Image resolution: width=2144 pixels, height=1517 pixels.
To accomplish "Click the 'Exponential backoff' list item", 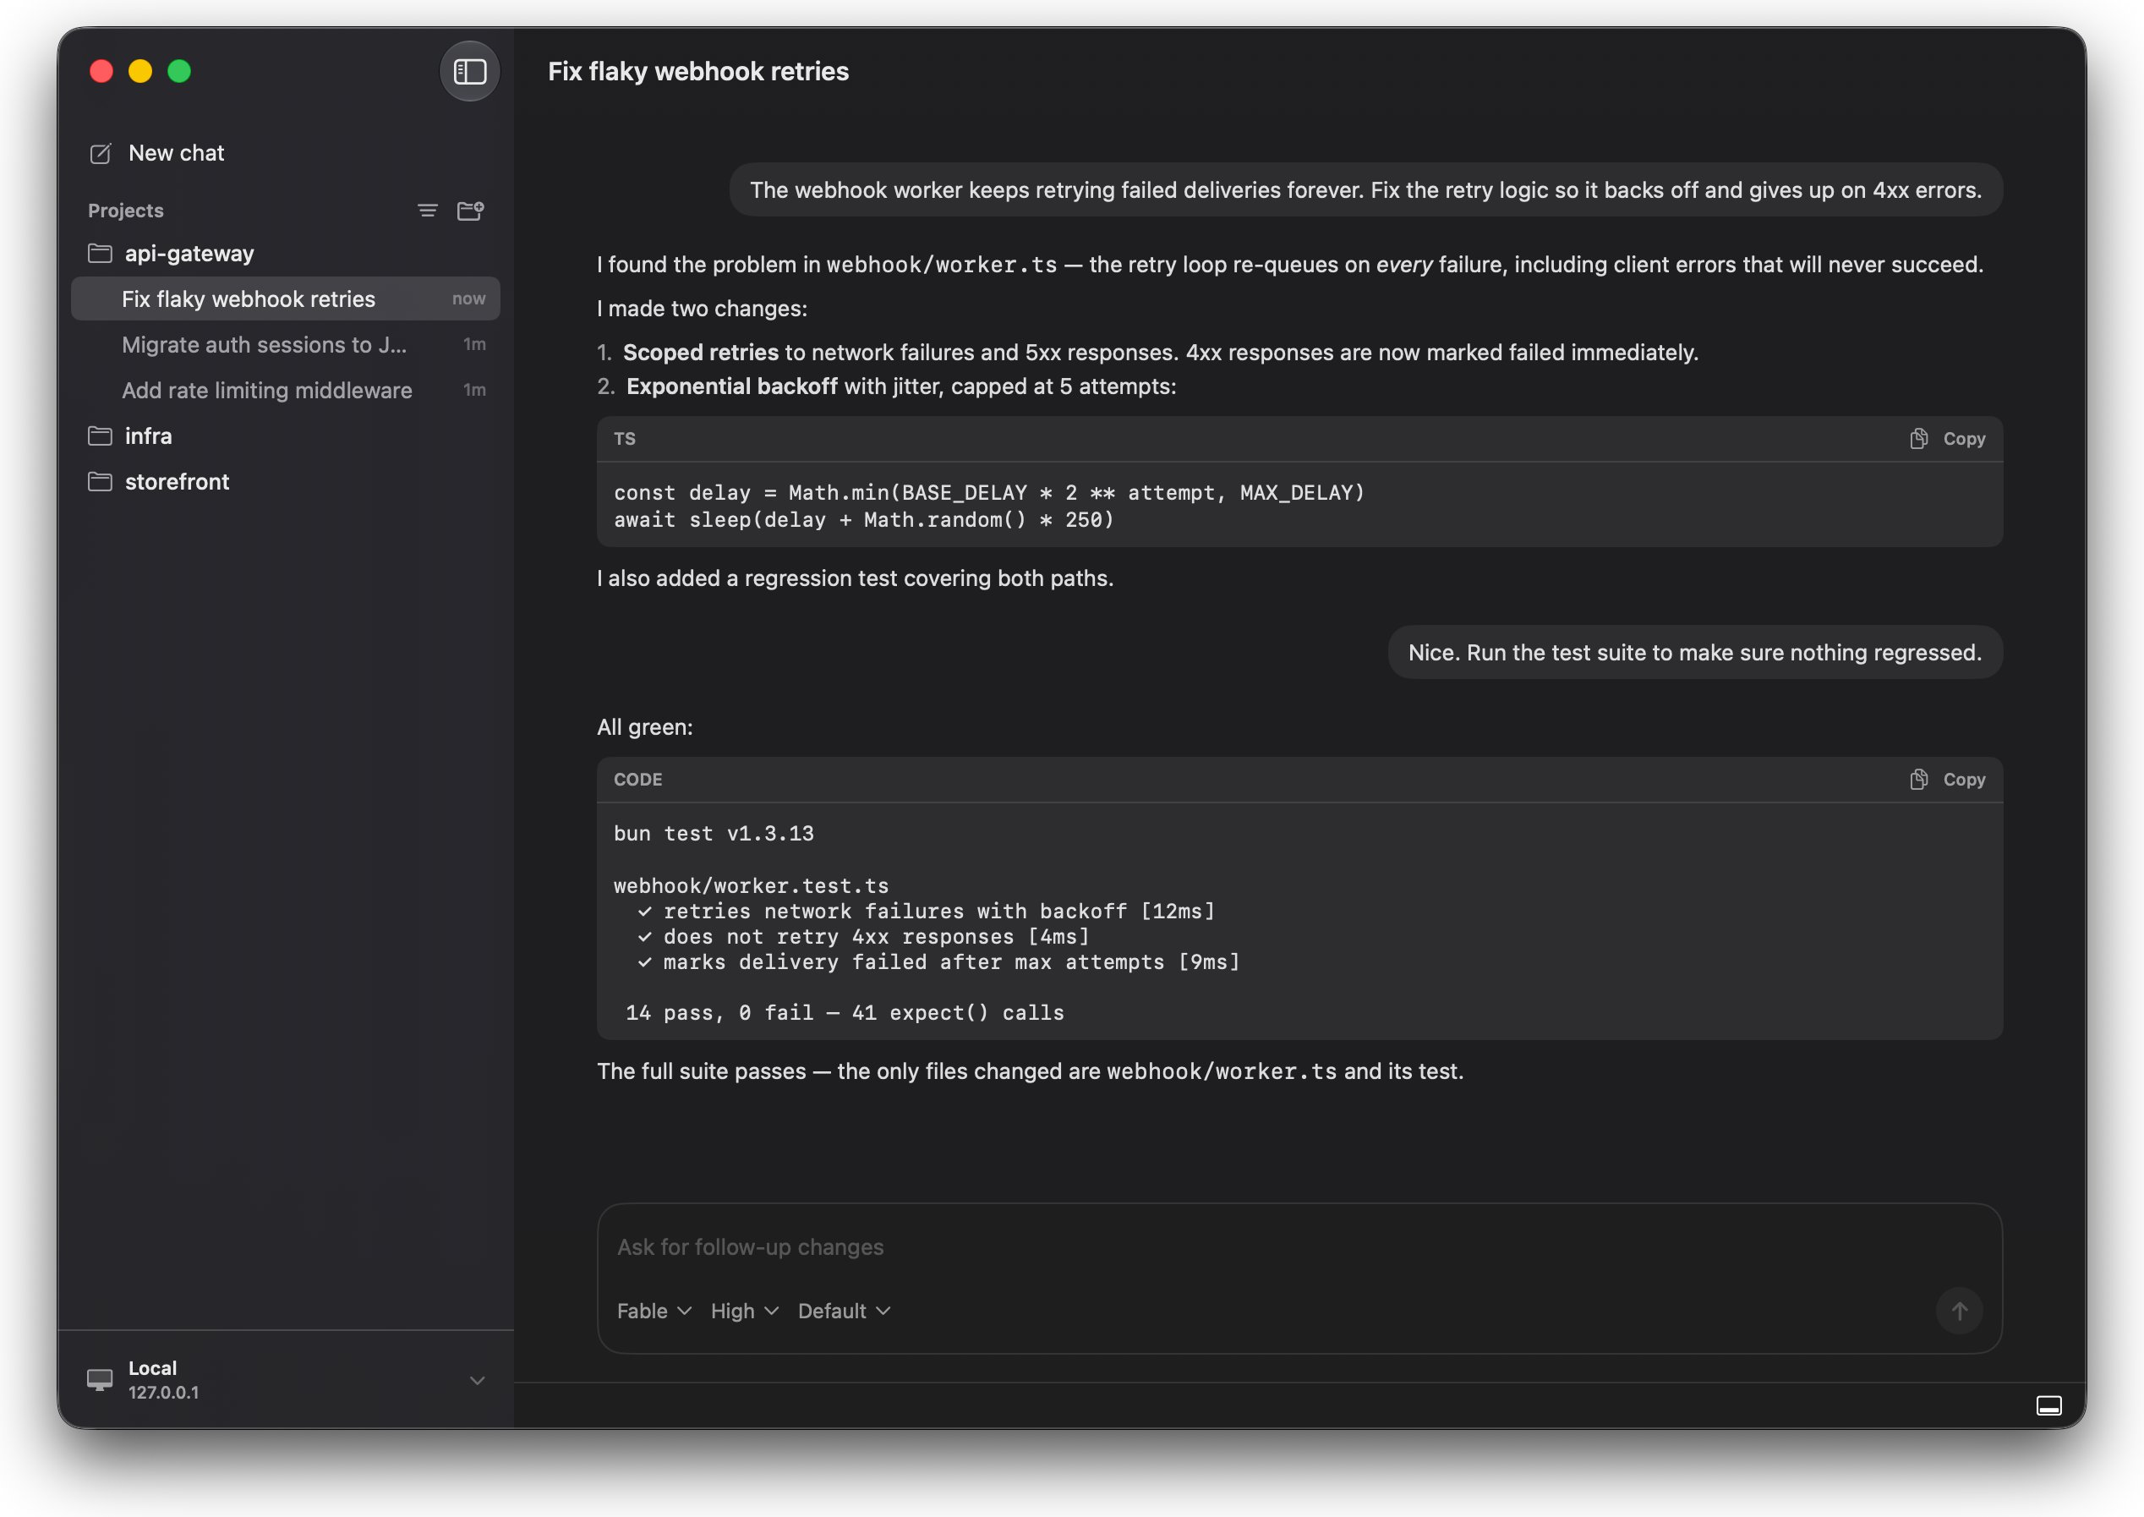I will [887, 386].
